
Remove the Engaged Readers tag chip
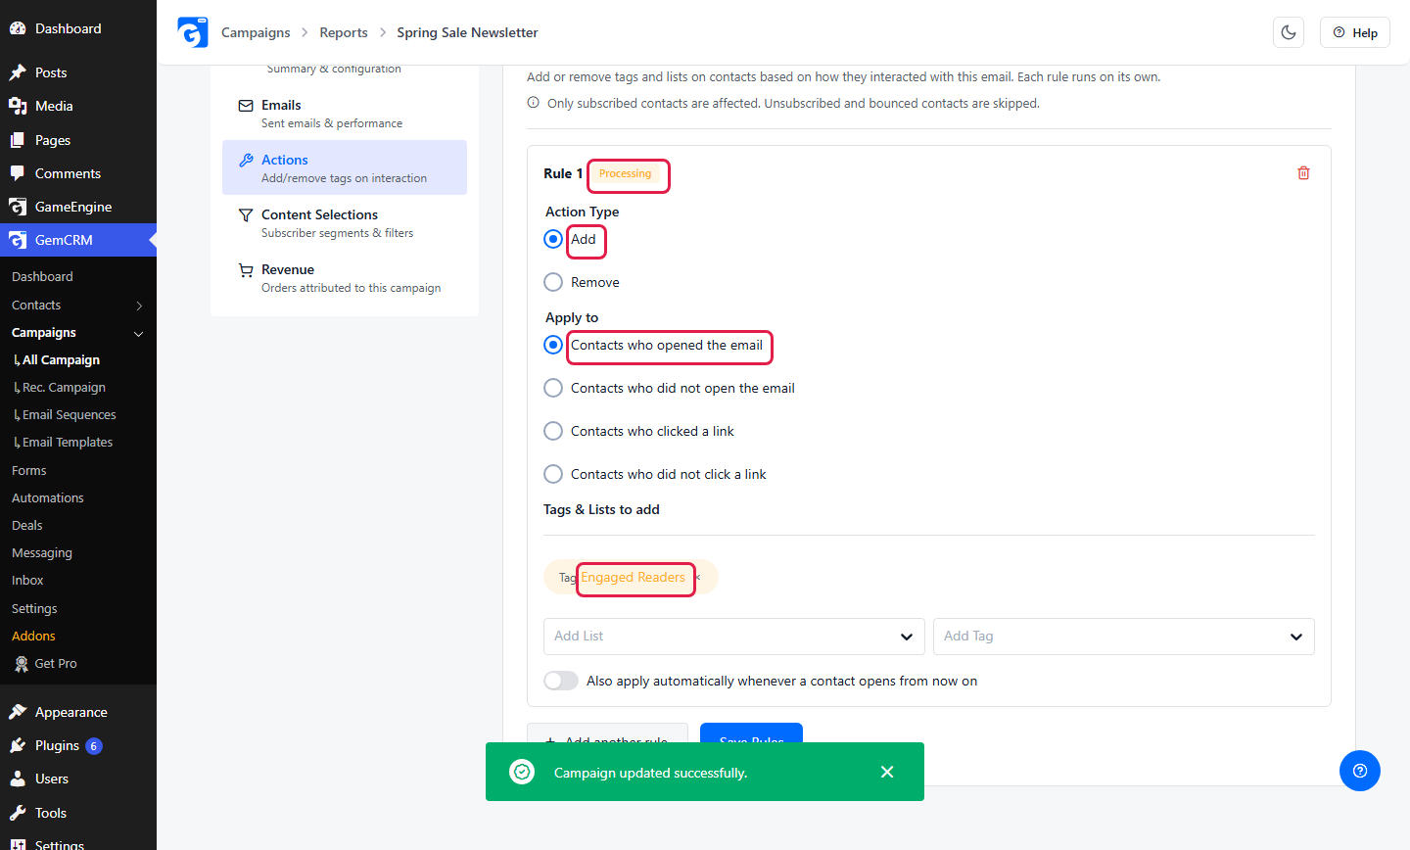click(698, 578)
